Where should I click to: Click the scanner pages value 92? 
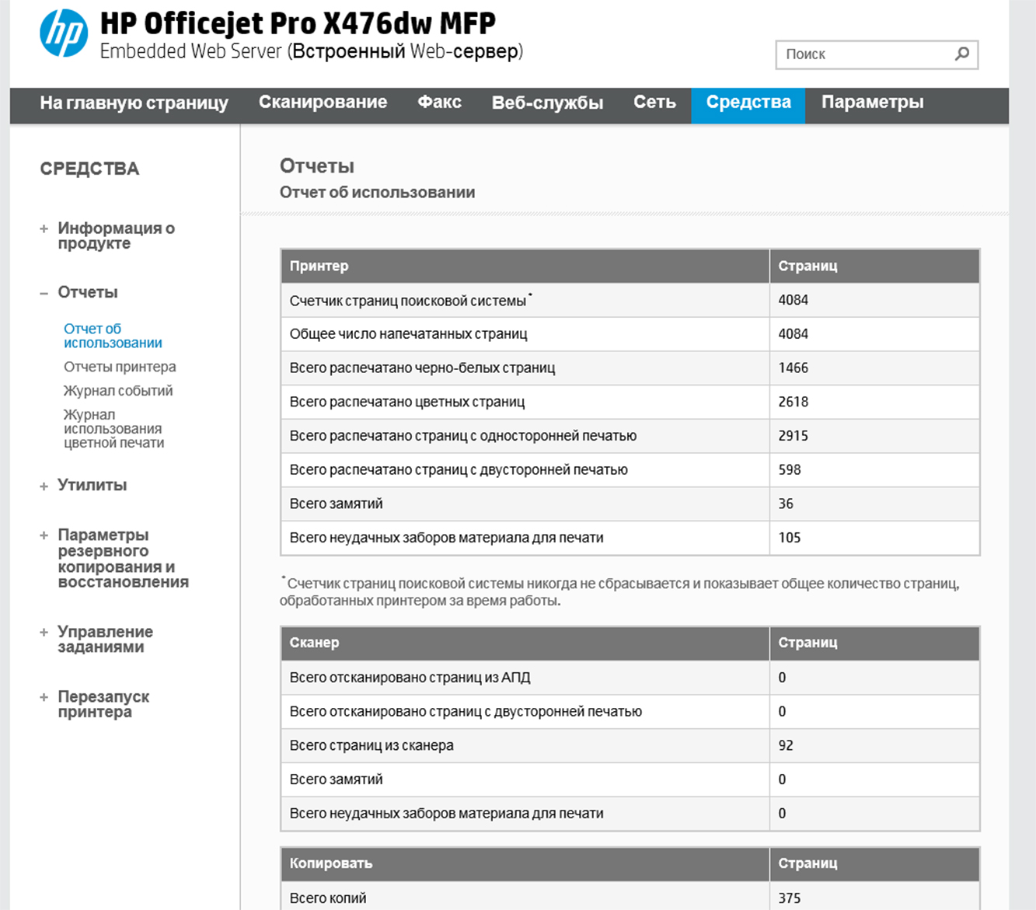point(786,745)
